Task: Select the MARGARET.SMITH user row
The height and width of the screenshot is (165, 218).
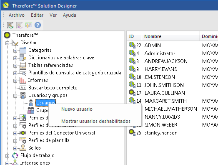Action: tap(173, 101)
